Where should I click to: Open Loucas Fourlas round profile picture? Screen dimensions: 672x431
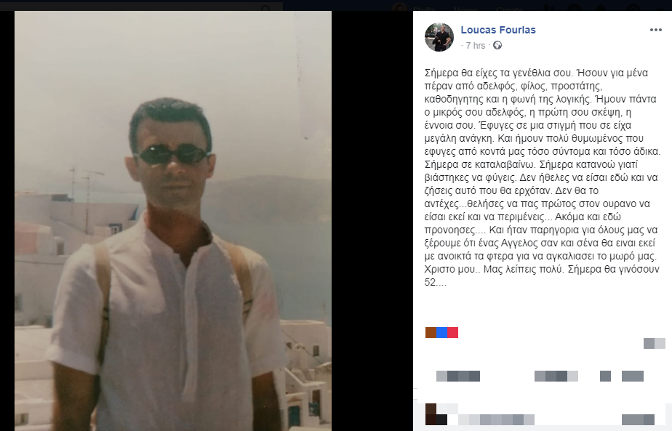(x=439, y=37)
